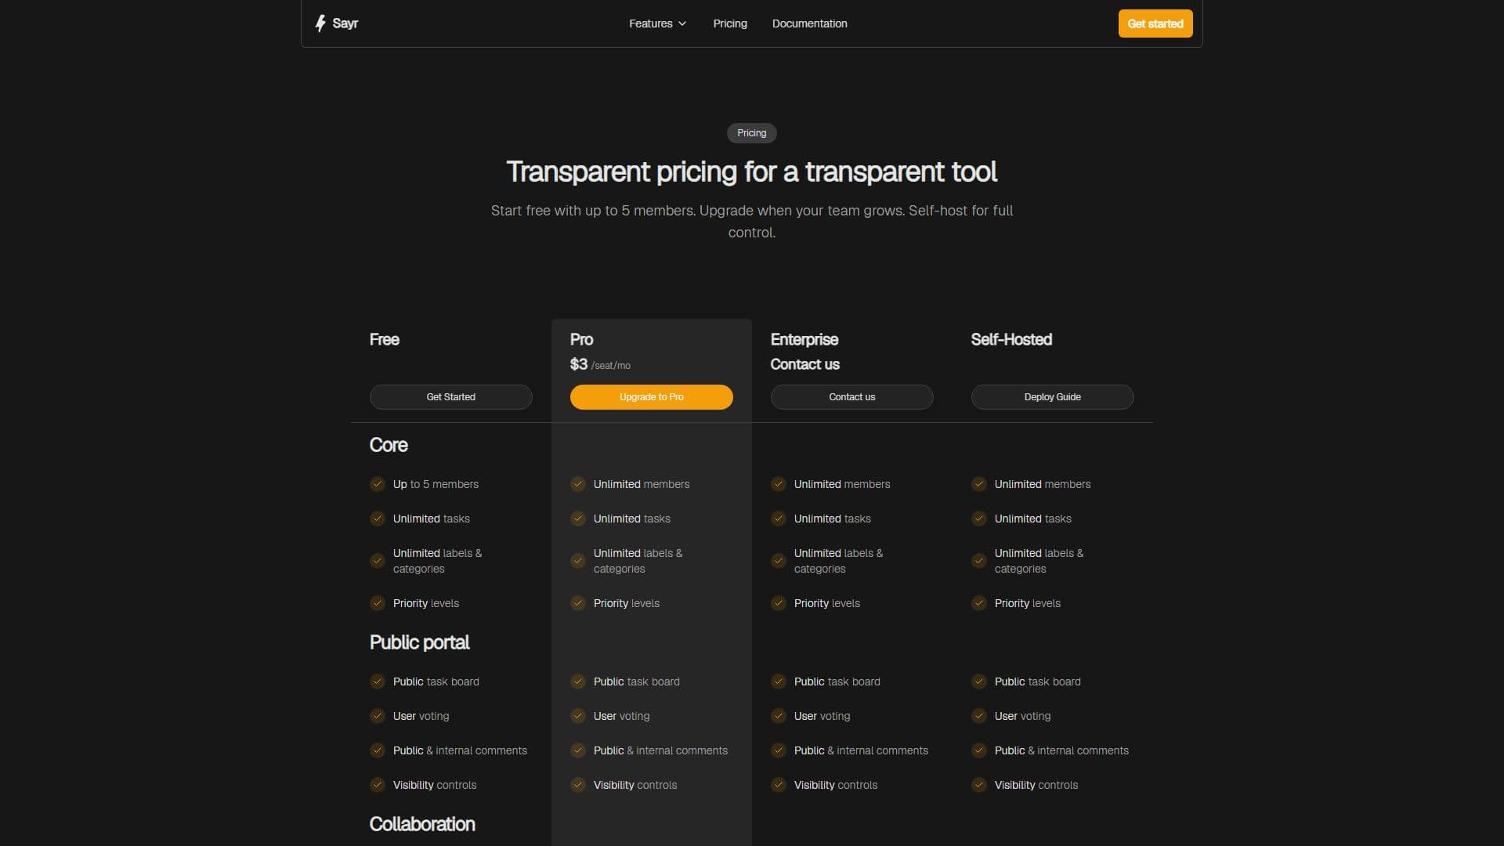The width and height of the screenshot is (1504, 846).
Task: Click the orange Get started button
Action: point(1155,23)
